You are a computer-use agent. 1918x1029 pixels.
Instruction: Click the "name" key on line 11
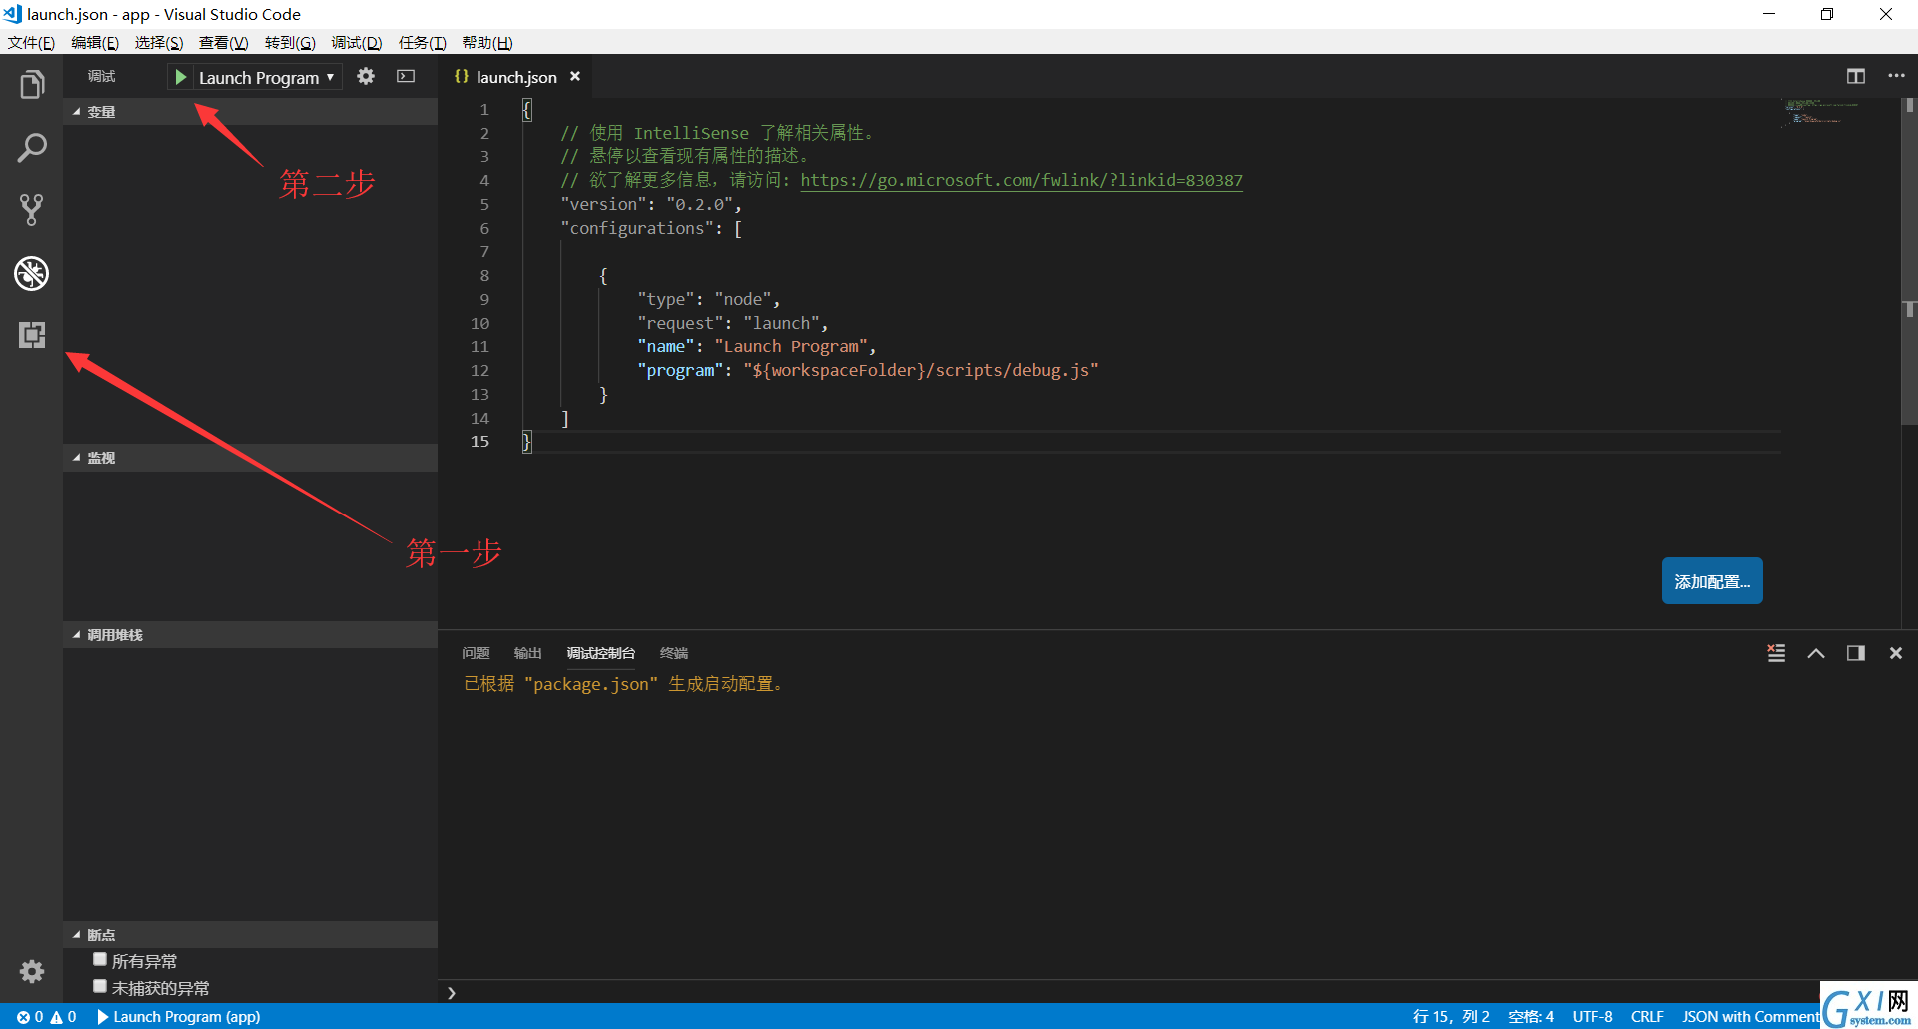click(x=666, y=347)
